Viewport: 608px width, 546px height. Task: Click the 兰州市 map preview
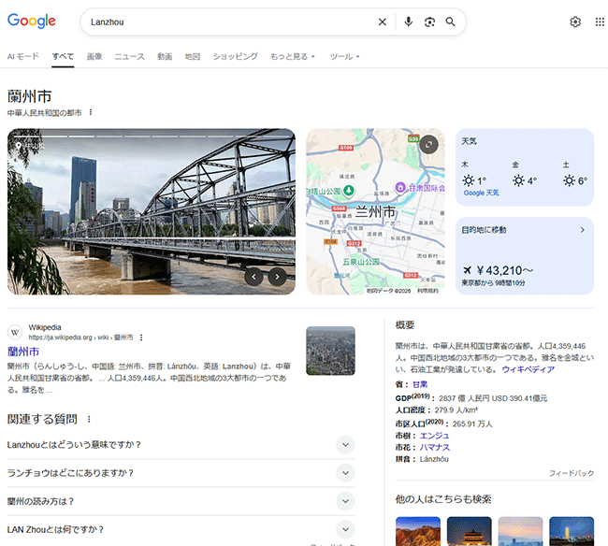pos(375,211)
